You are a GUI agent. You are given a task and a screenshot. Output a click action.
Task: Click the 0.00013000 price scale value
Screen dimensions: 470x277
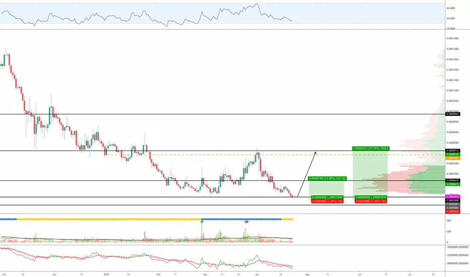click(453, 49)
